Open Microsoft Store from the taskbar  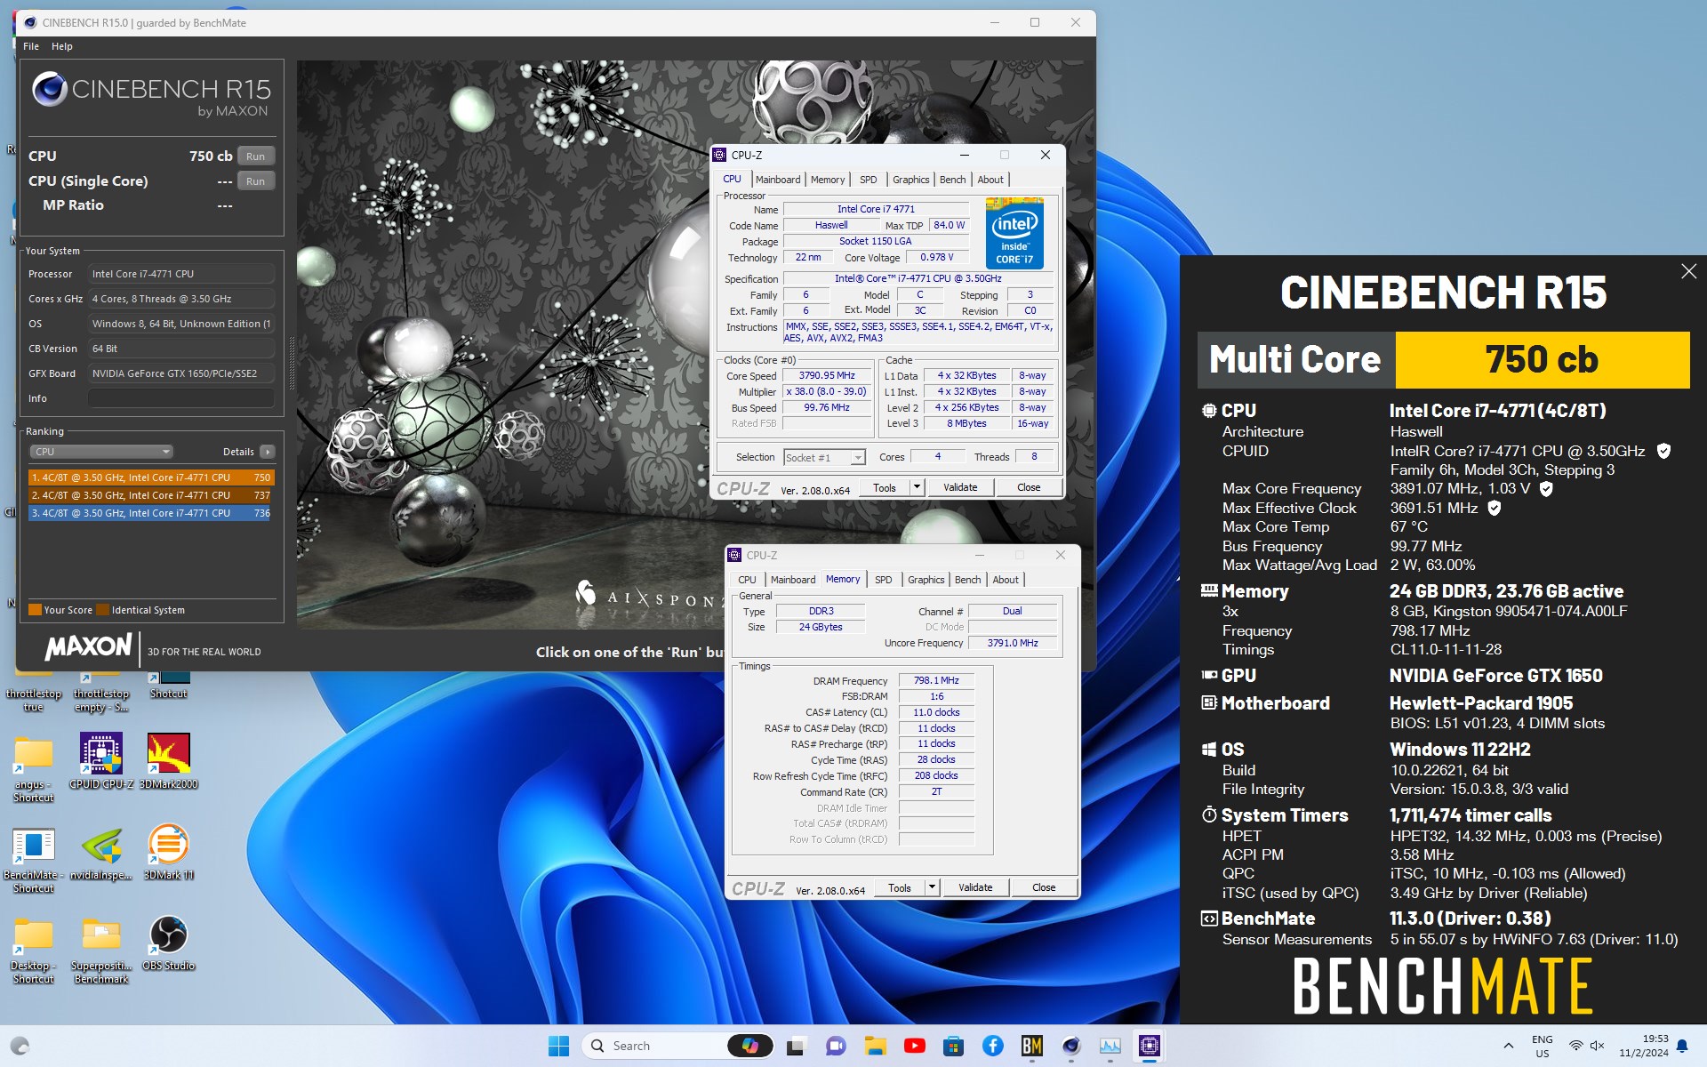point(954,1046)
